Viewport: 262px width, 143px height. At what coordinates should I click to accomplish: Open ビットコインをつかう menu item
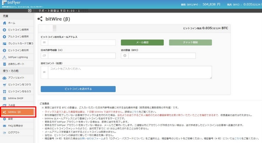point(17,85)
